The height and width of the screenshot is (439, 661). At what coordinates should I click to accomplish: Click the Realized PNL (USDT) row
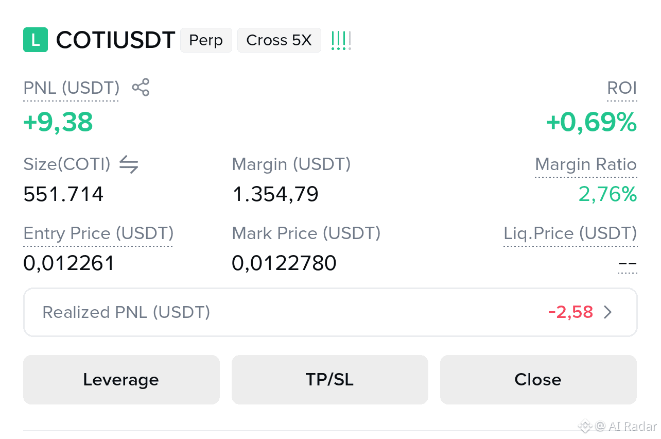click(x=330, y=312)
